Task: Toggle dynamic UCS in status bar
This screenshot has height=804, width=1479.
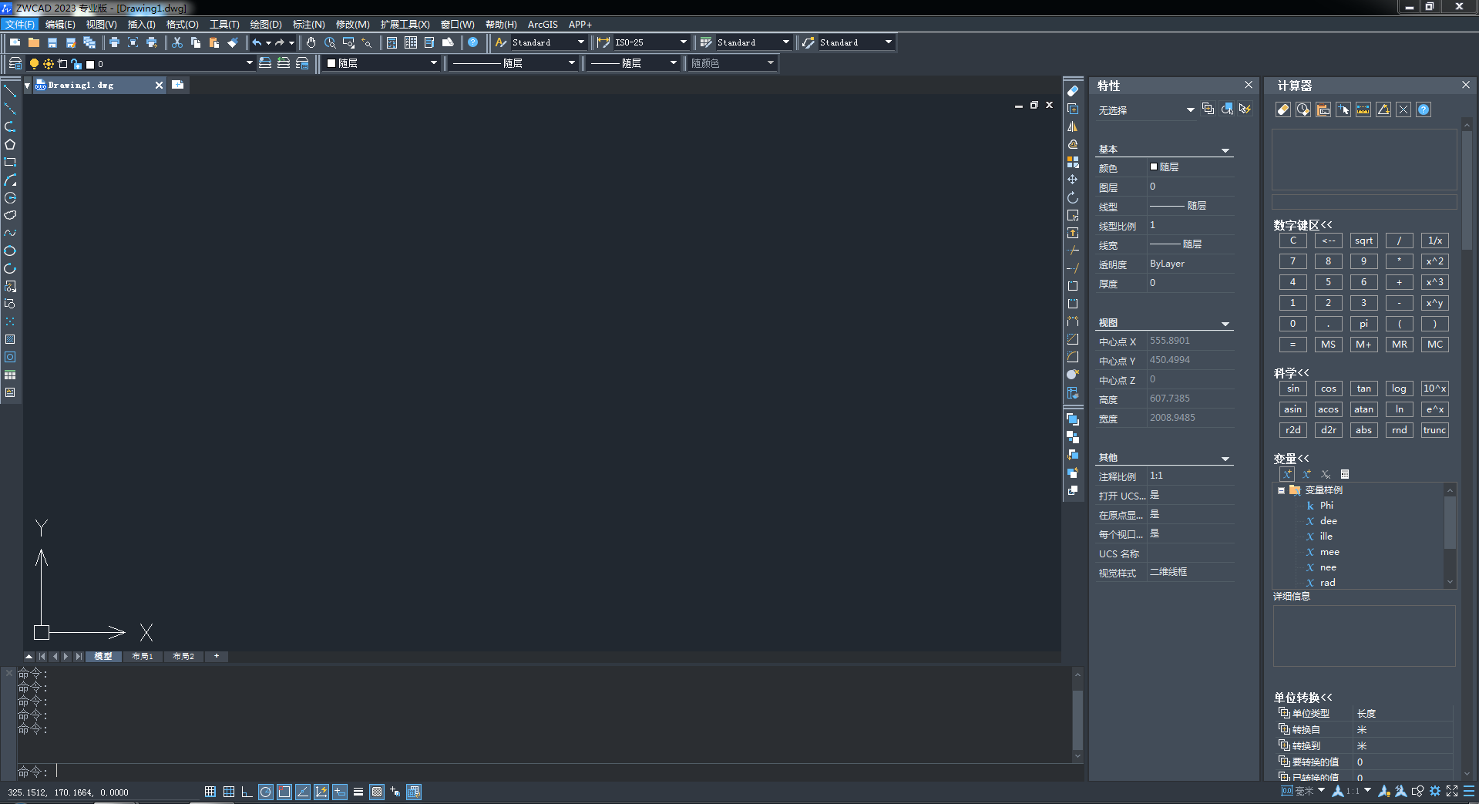Action: click(321, 792)
